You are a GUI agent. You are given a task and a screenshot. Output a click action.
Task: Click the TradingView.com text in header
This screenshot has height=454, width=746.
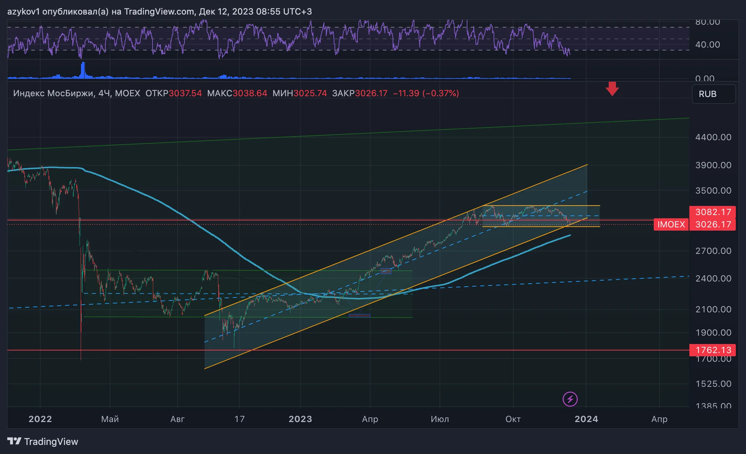coord(159,12)
